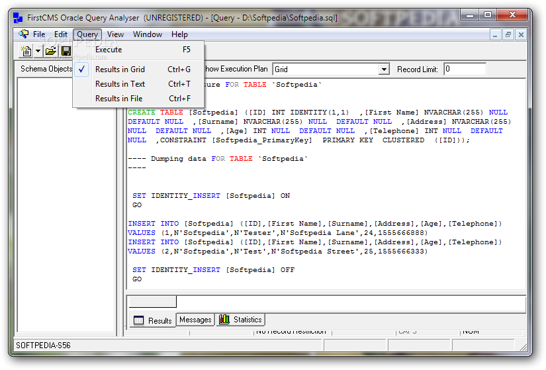Click the Results grid icon
Viewport: 546px width, 370px height.
coord(138,320)
